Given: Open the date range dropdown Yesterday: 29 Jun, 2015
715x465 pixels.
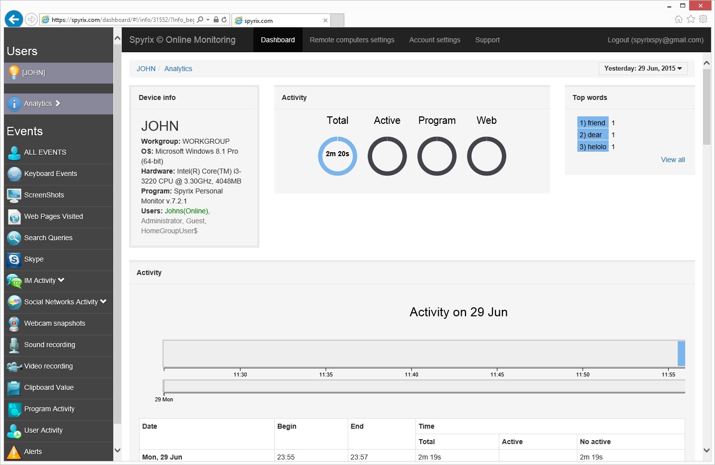Looking at the screenshot, I should [x=643, y=69].
